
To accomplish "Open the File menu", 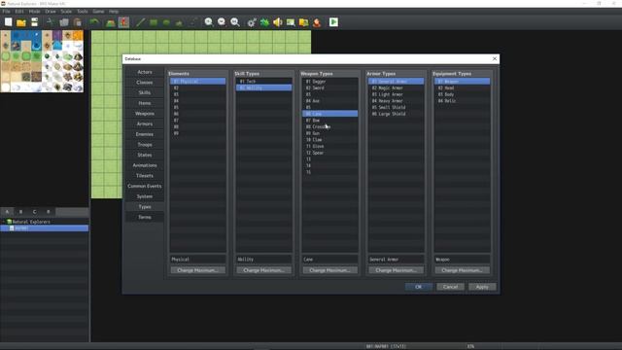I will (7, 12).
